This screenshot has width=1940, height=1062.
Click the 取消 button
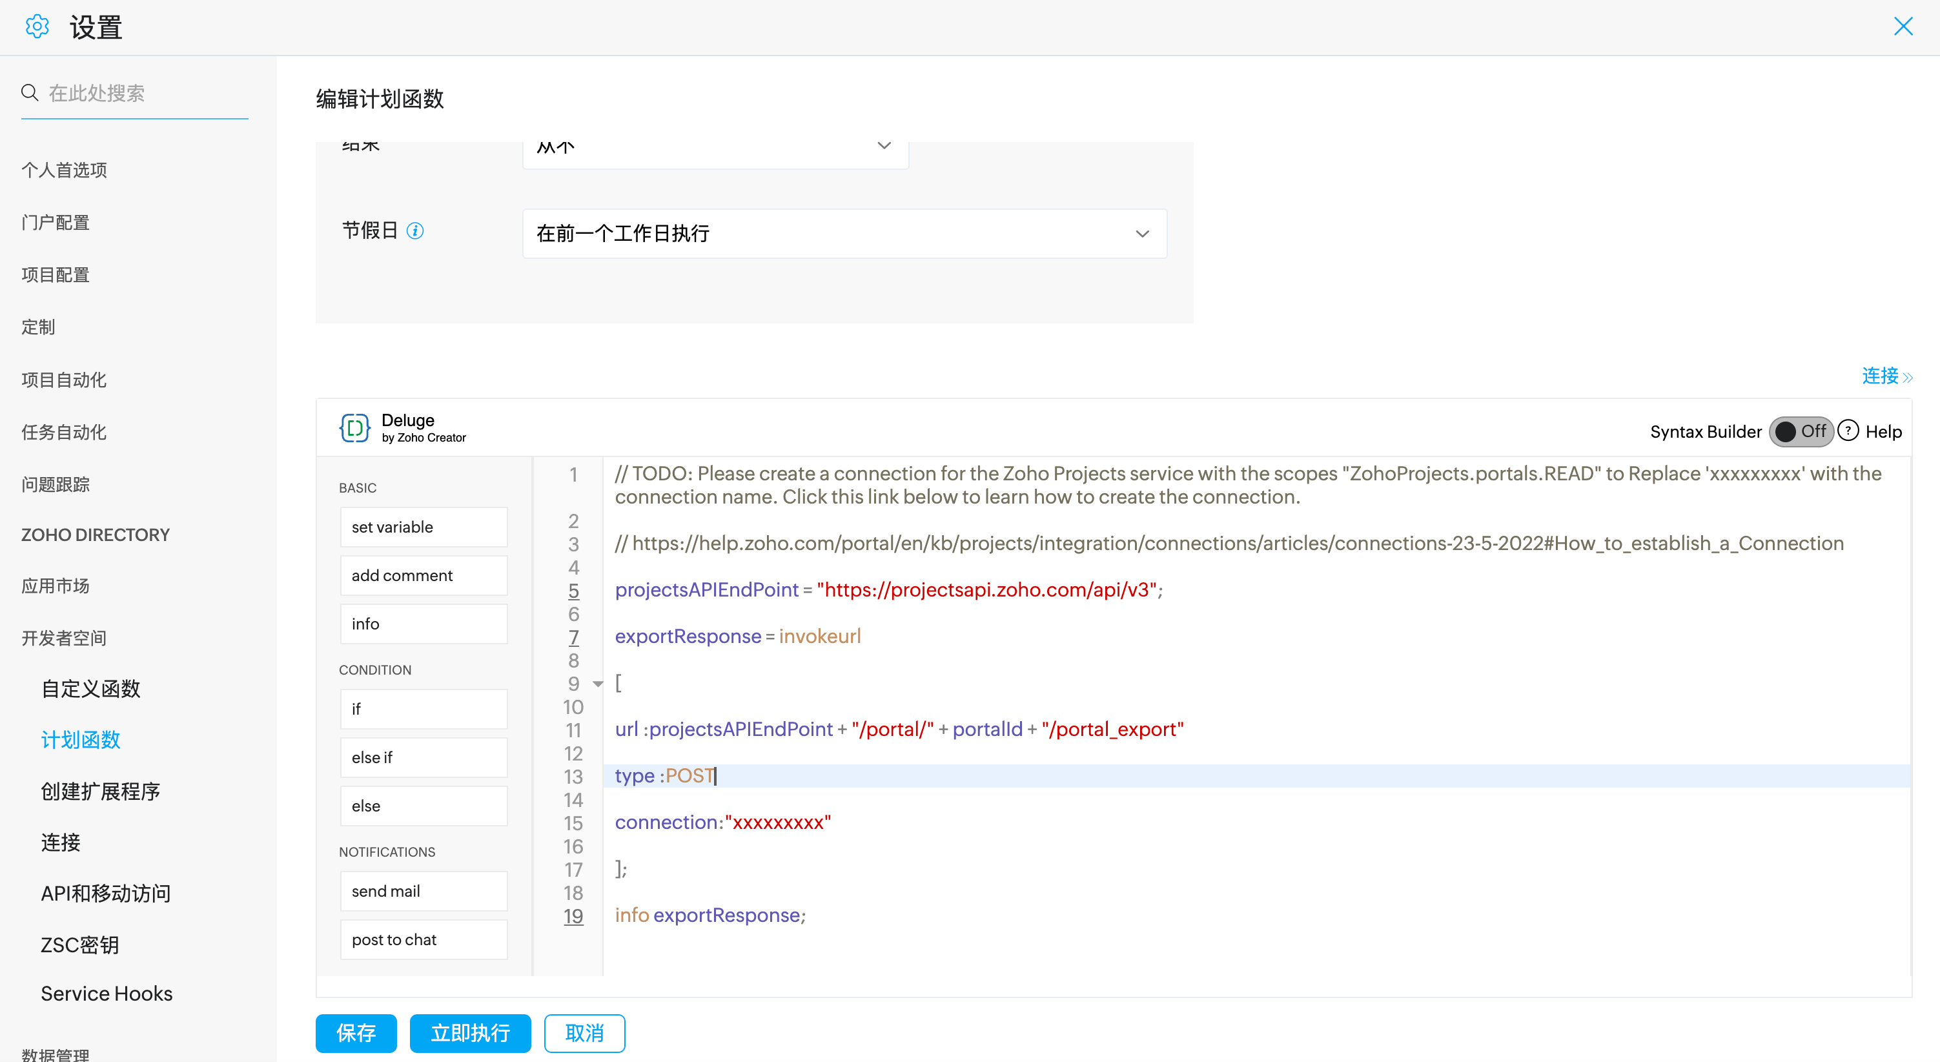584,1033
